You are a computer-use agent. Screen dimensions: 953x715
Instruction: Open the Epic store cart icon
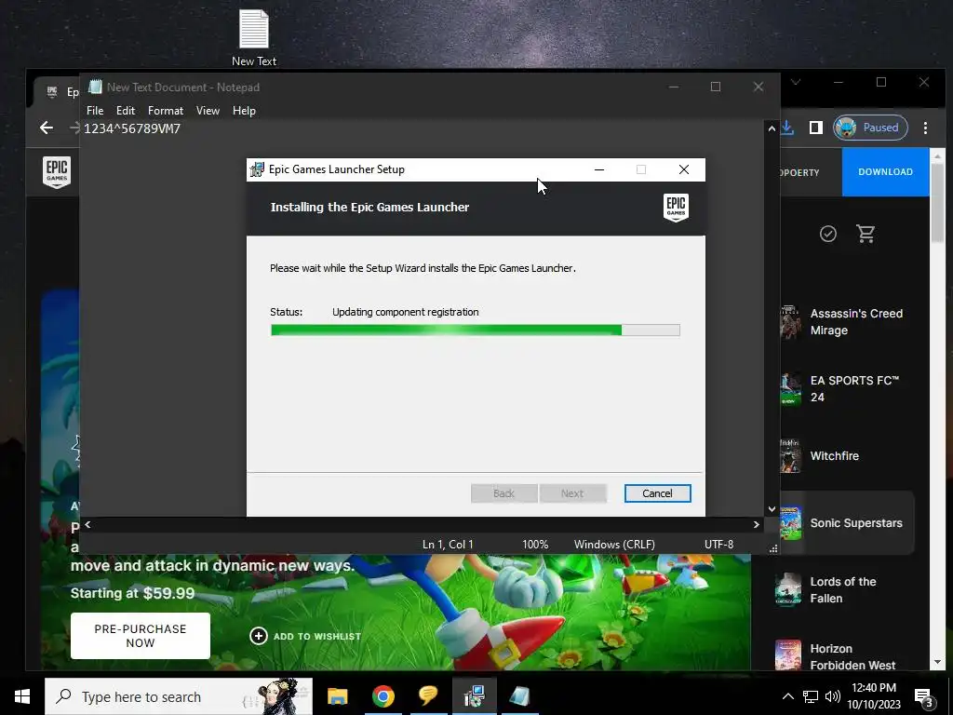(866, 234)
